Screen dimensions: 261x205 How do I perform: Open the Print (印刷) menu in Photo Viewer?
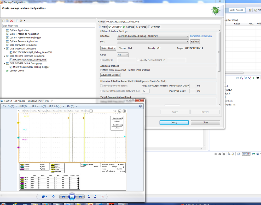point(25,106)
